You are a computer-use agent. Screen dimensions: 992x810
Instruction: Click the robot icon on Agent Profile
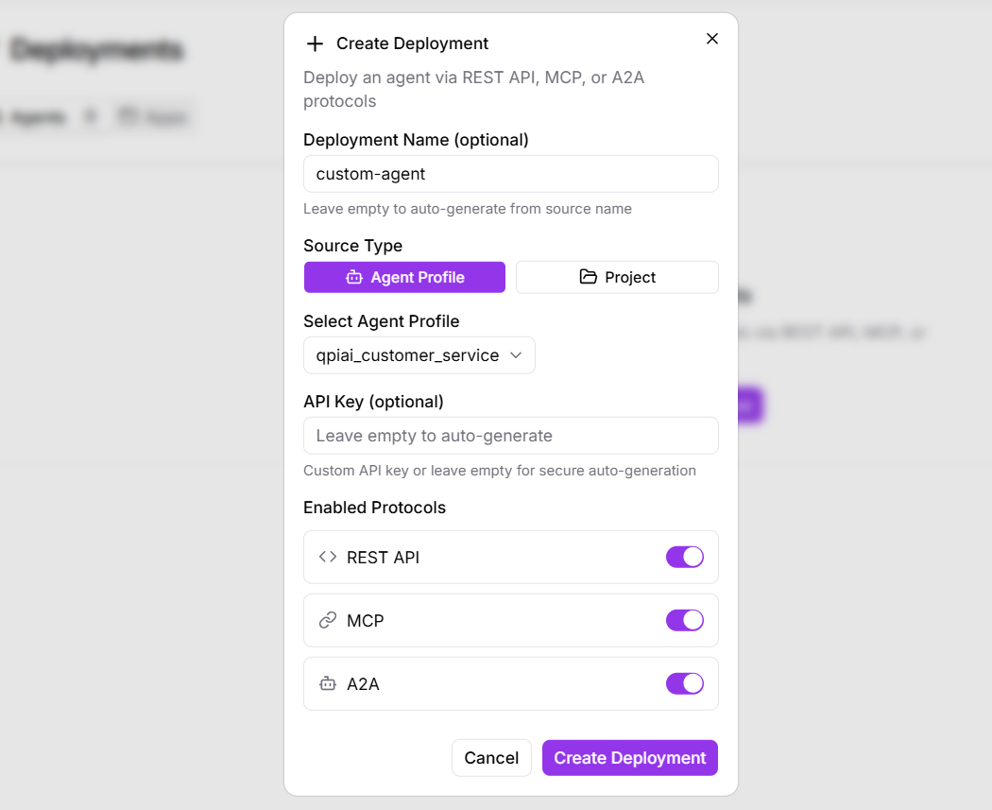coord(354,277)
